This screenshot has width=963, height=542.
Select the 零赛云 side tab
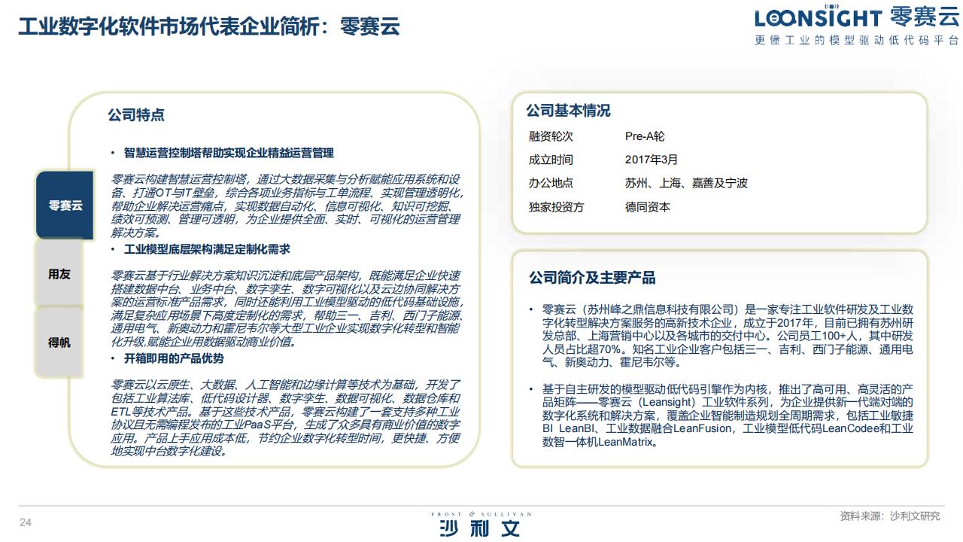65,206
